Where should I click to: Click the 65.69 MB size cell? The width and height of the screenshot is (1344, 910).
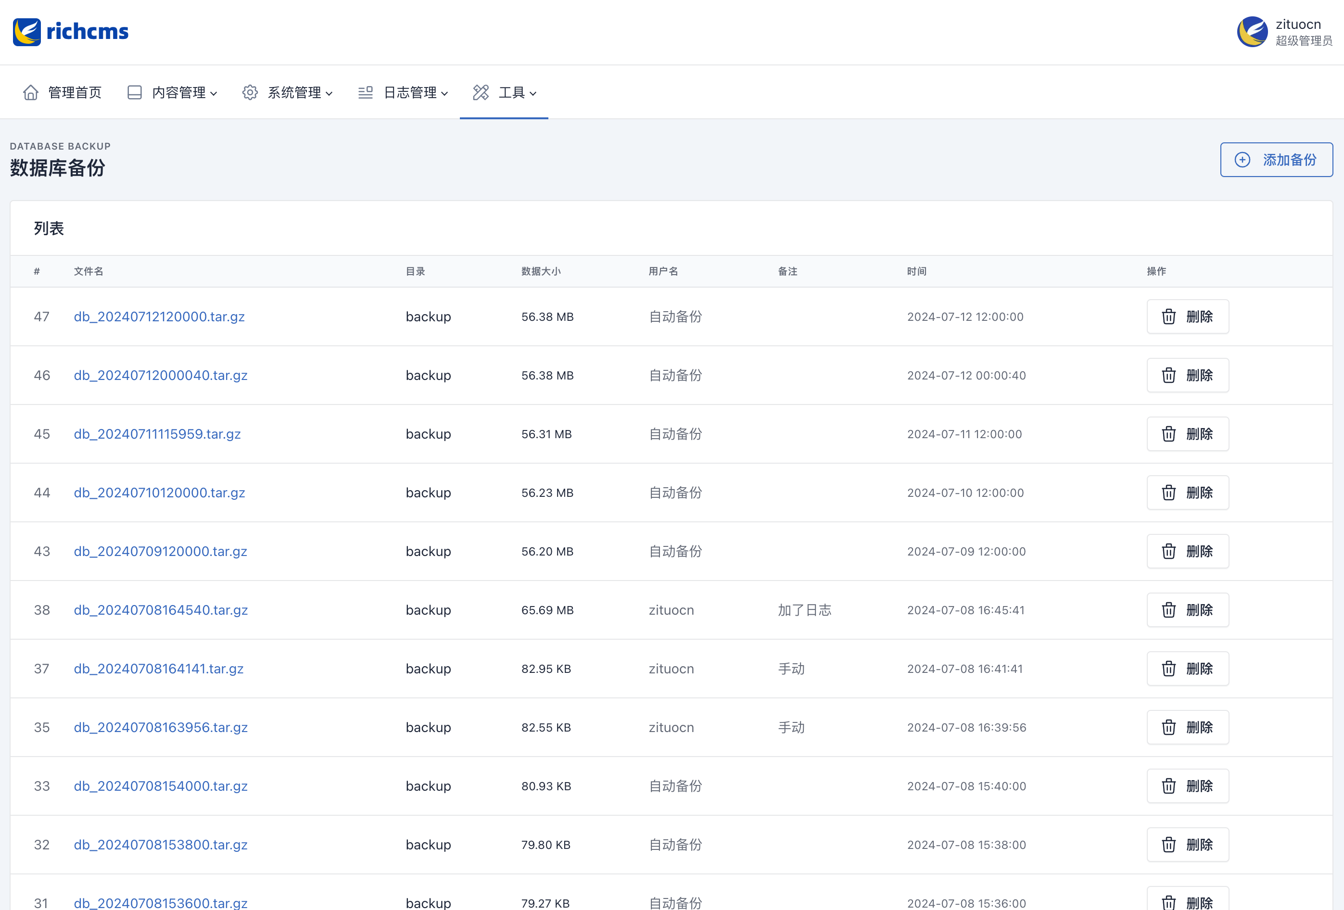(x=548, y=610)
